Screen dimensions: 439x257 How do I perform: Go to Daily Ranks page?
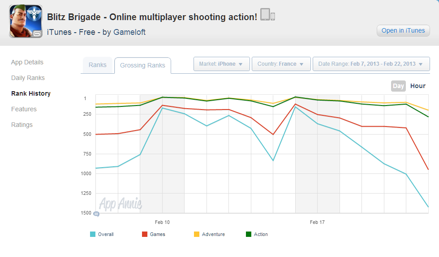point(28,78)
